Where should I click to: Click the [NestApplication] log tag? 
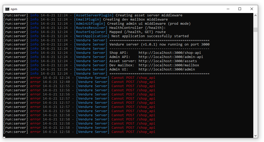91,36
